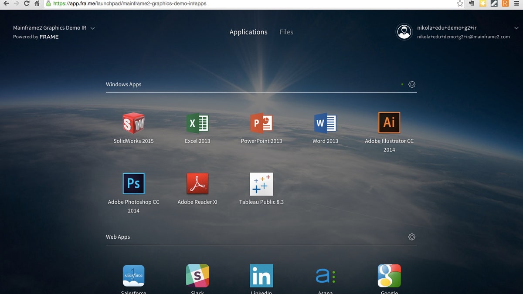Click the Web Apps section heading
The image size is (523, 294).
(x=118, y=237)
